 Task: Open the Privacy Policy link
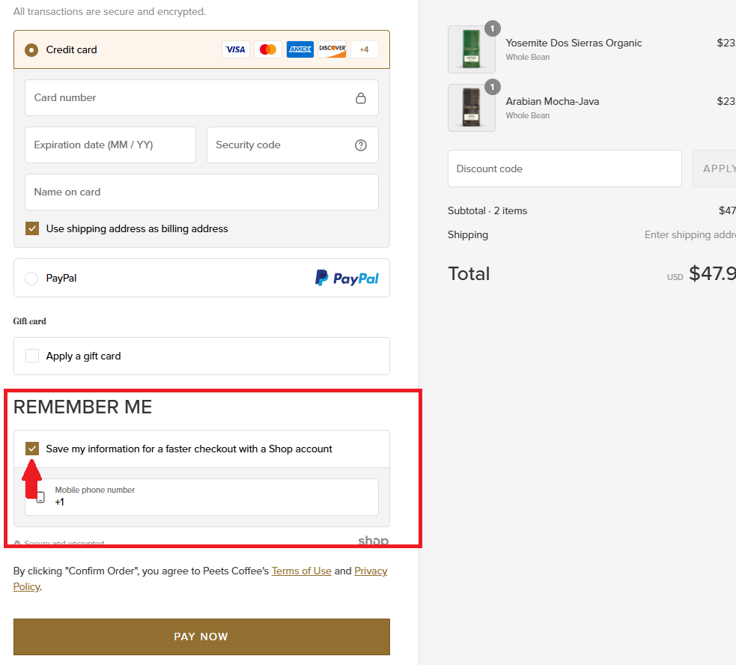click(371, 571)
